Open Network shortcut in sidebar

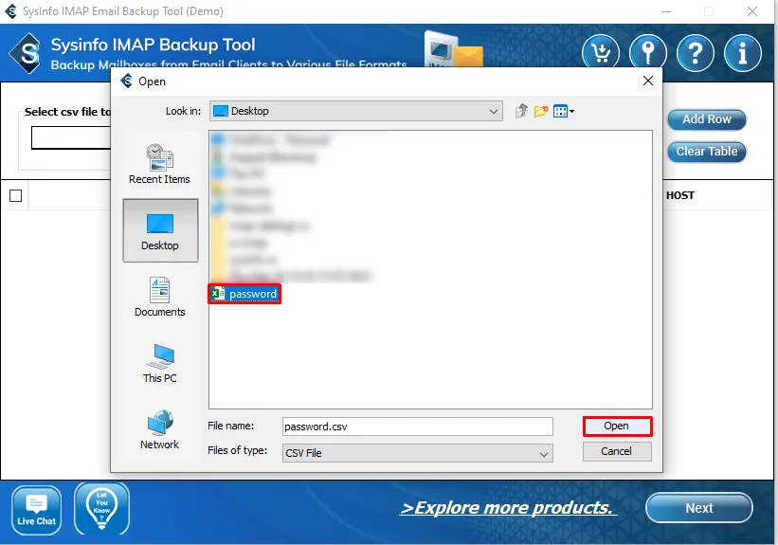point(160,430)
